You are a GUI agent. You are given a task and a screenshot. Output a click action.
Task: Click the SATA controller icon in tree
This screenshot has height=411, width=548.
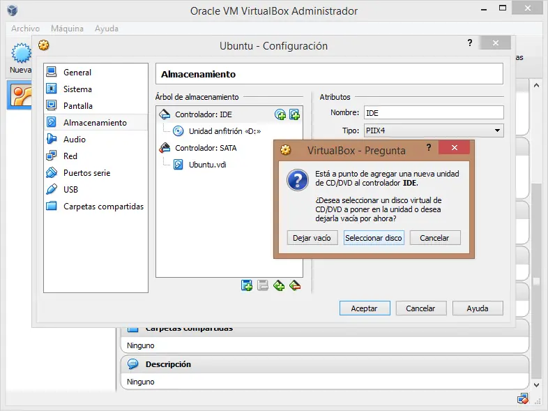coord(165,148)
